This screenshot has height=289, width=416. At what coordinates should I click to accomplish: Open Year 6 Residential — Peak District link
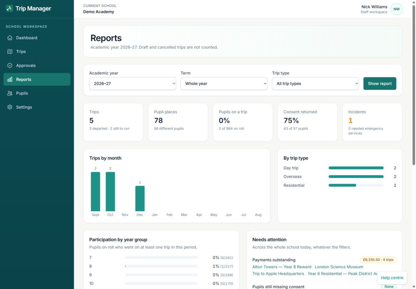(x=342, y=274)
